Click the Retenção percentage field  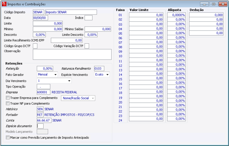(45, 69)
